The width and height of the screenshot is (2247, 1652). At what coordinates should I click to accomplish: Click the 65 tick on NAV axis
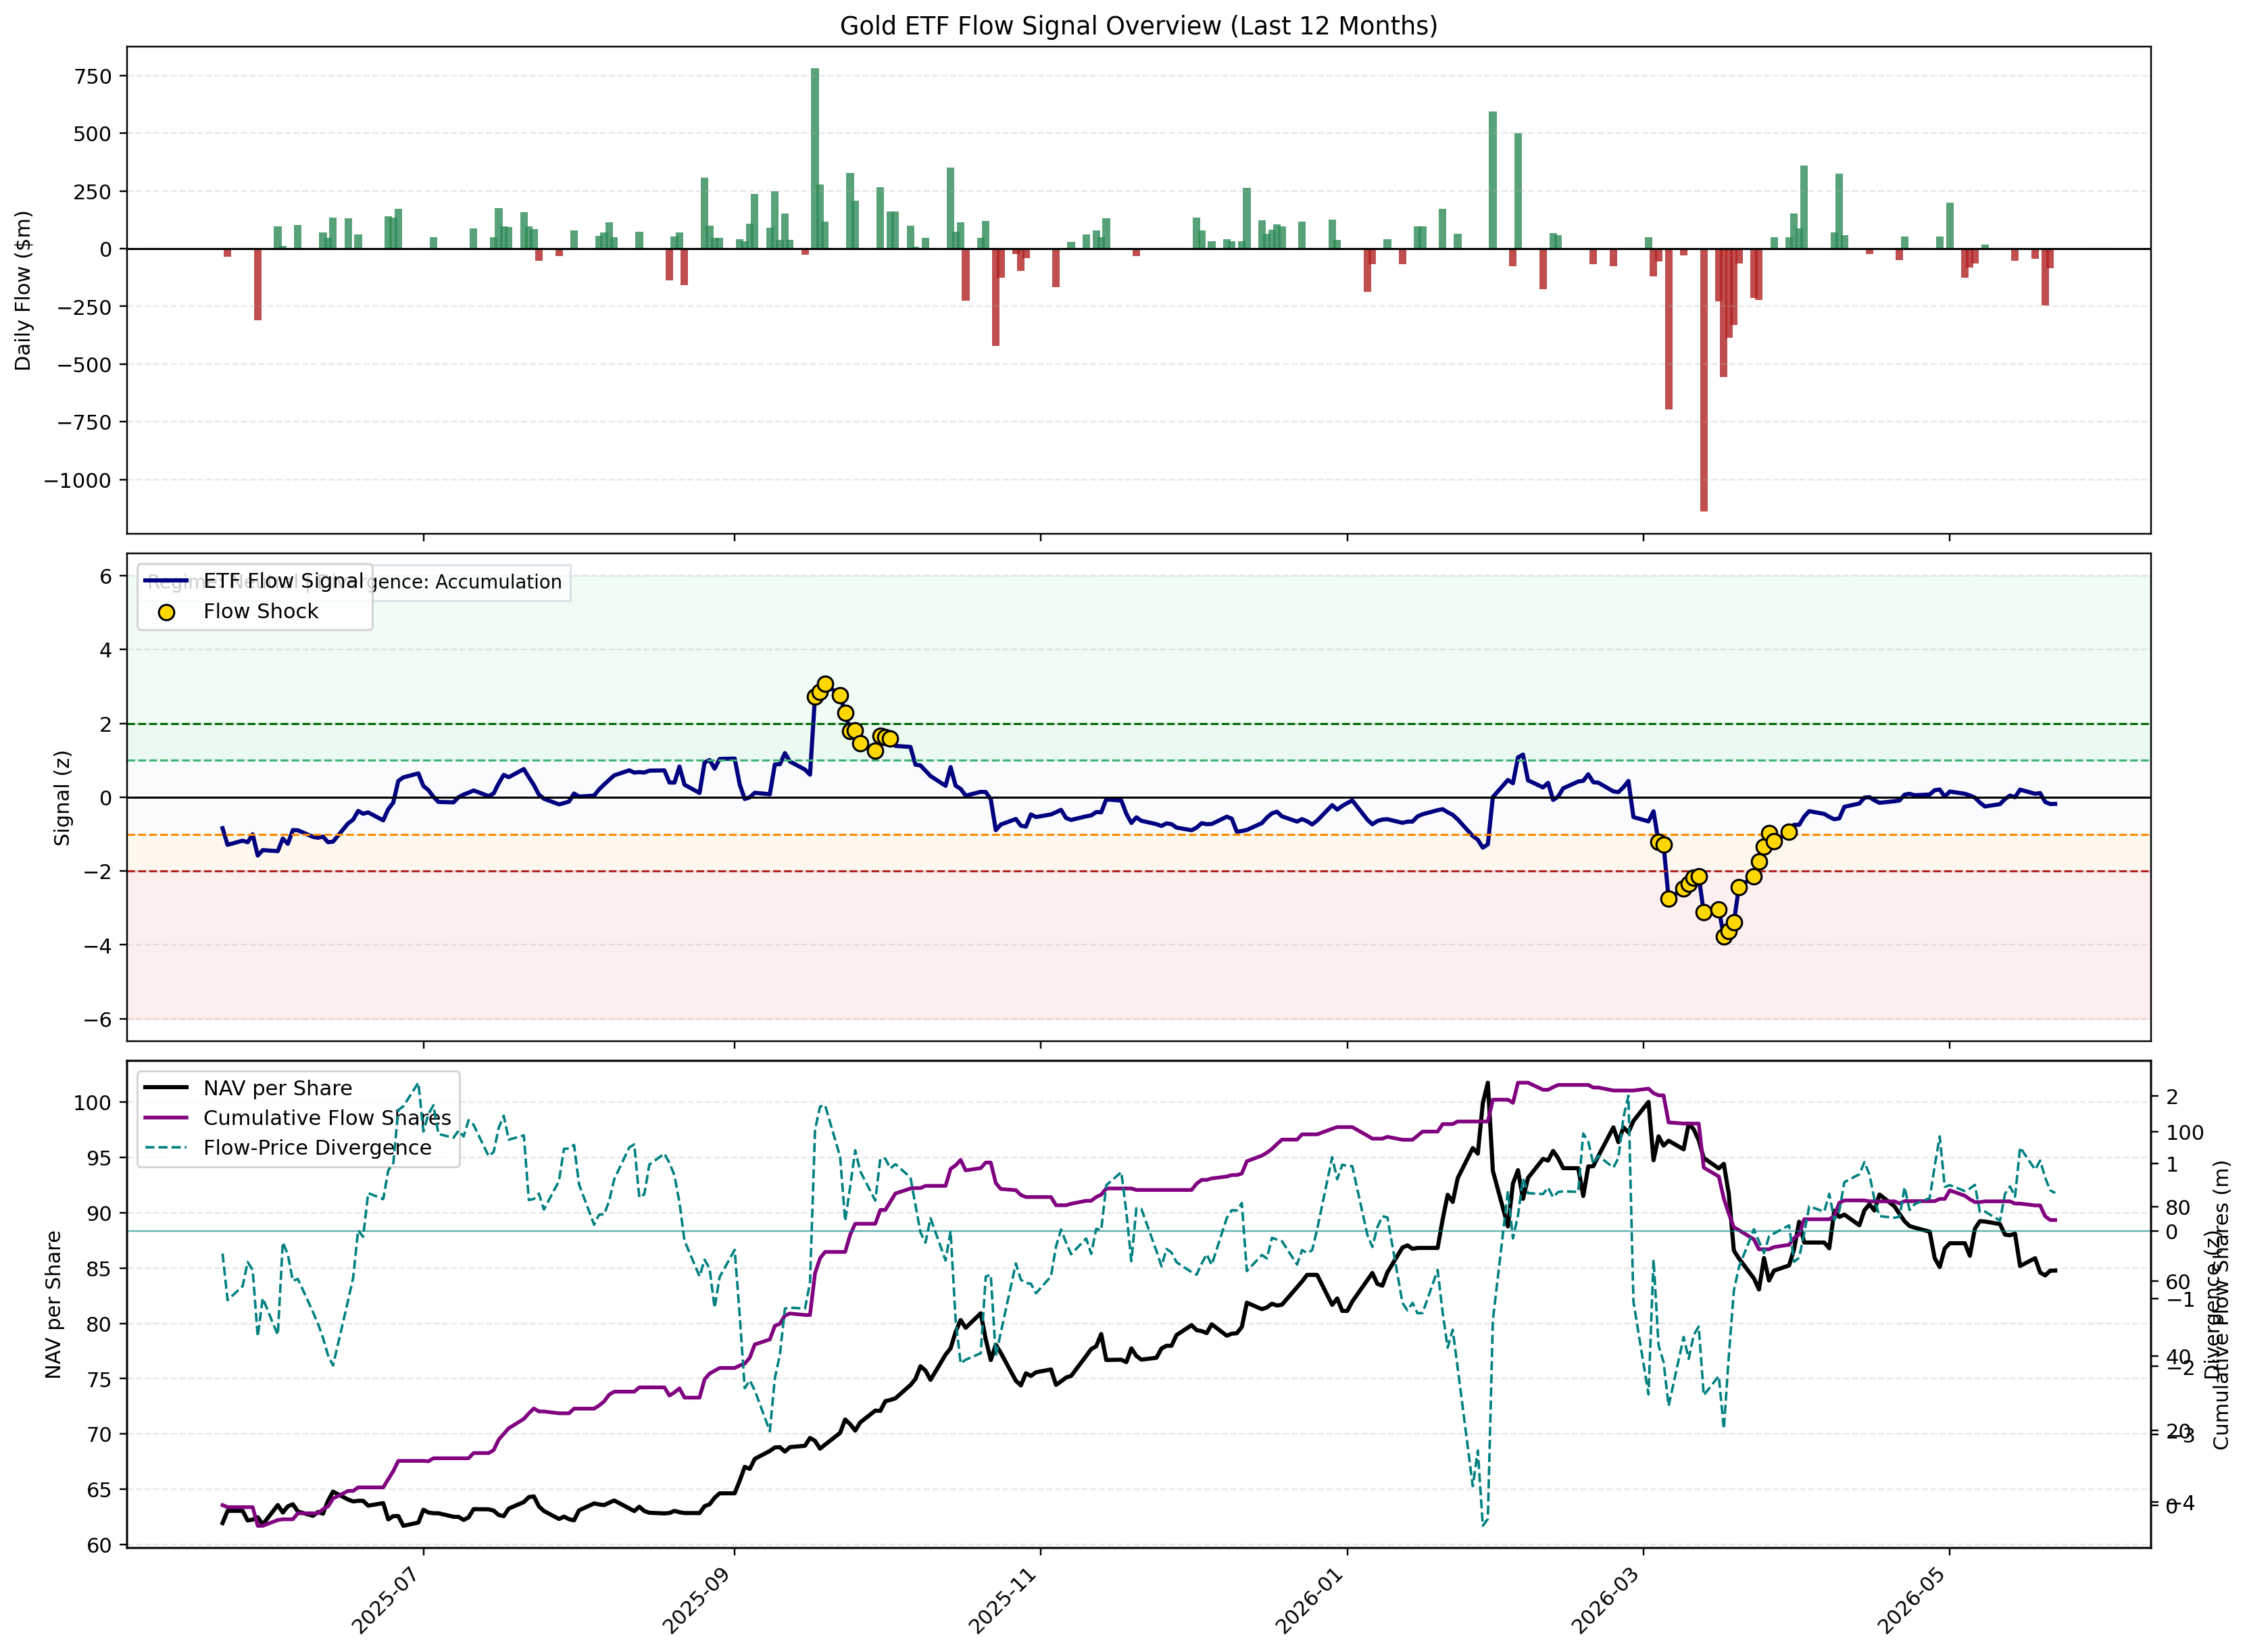pyautogui.click(x=100, y=1490)
